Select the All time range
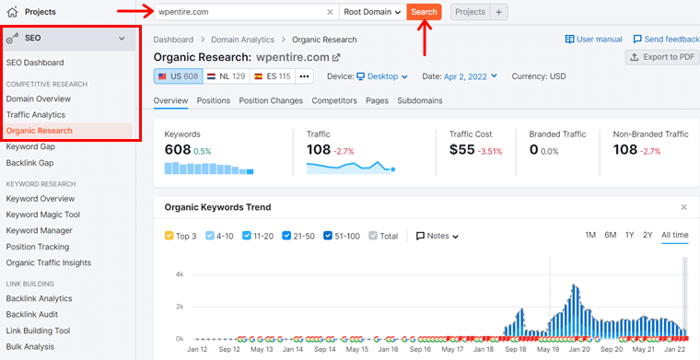The width and height of the screenshot is (700, 360). pyautogui.click(x=675, y=235)
